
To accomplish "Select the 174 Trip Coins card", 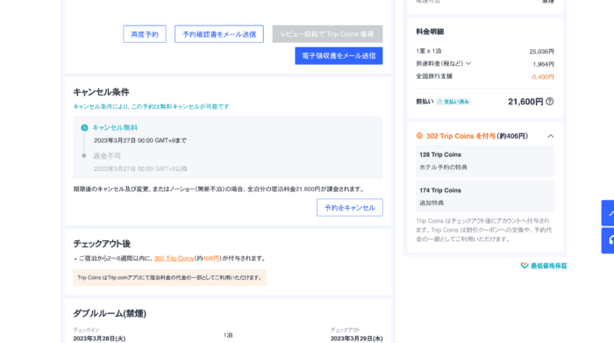I will 485,197.
